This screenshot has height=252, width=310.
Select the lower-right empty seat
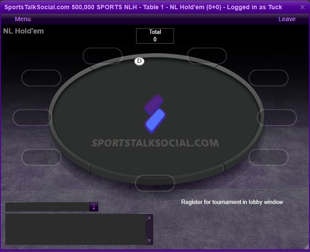[269, 157]
